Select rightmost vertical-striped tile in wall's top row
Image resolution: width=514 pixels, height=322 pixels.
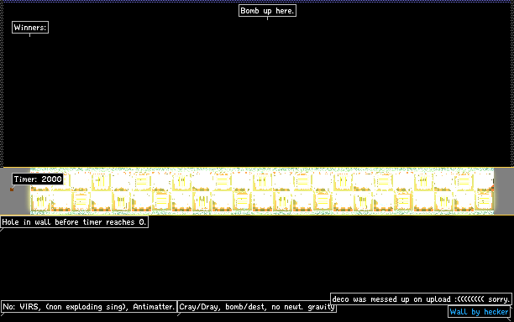(423, 181)
